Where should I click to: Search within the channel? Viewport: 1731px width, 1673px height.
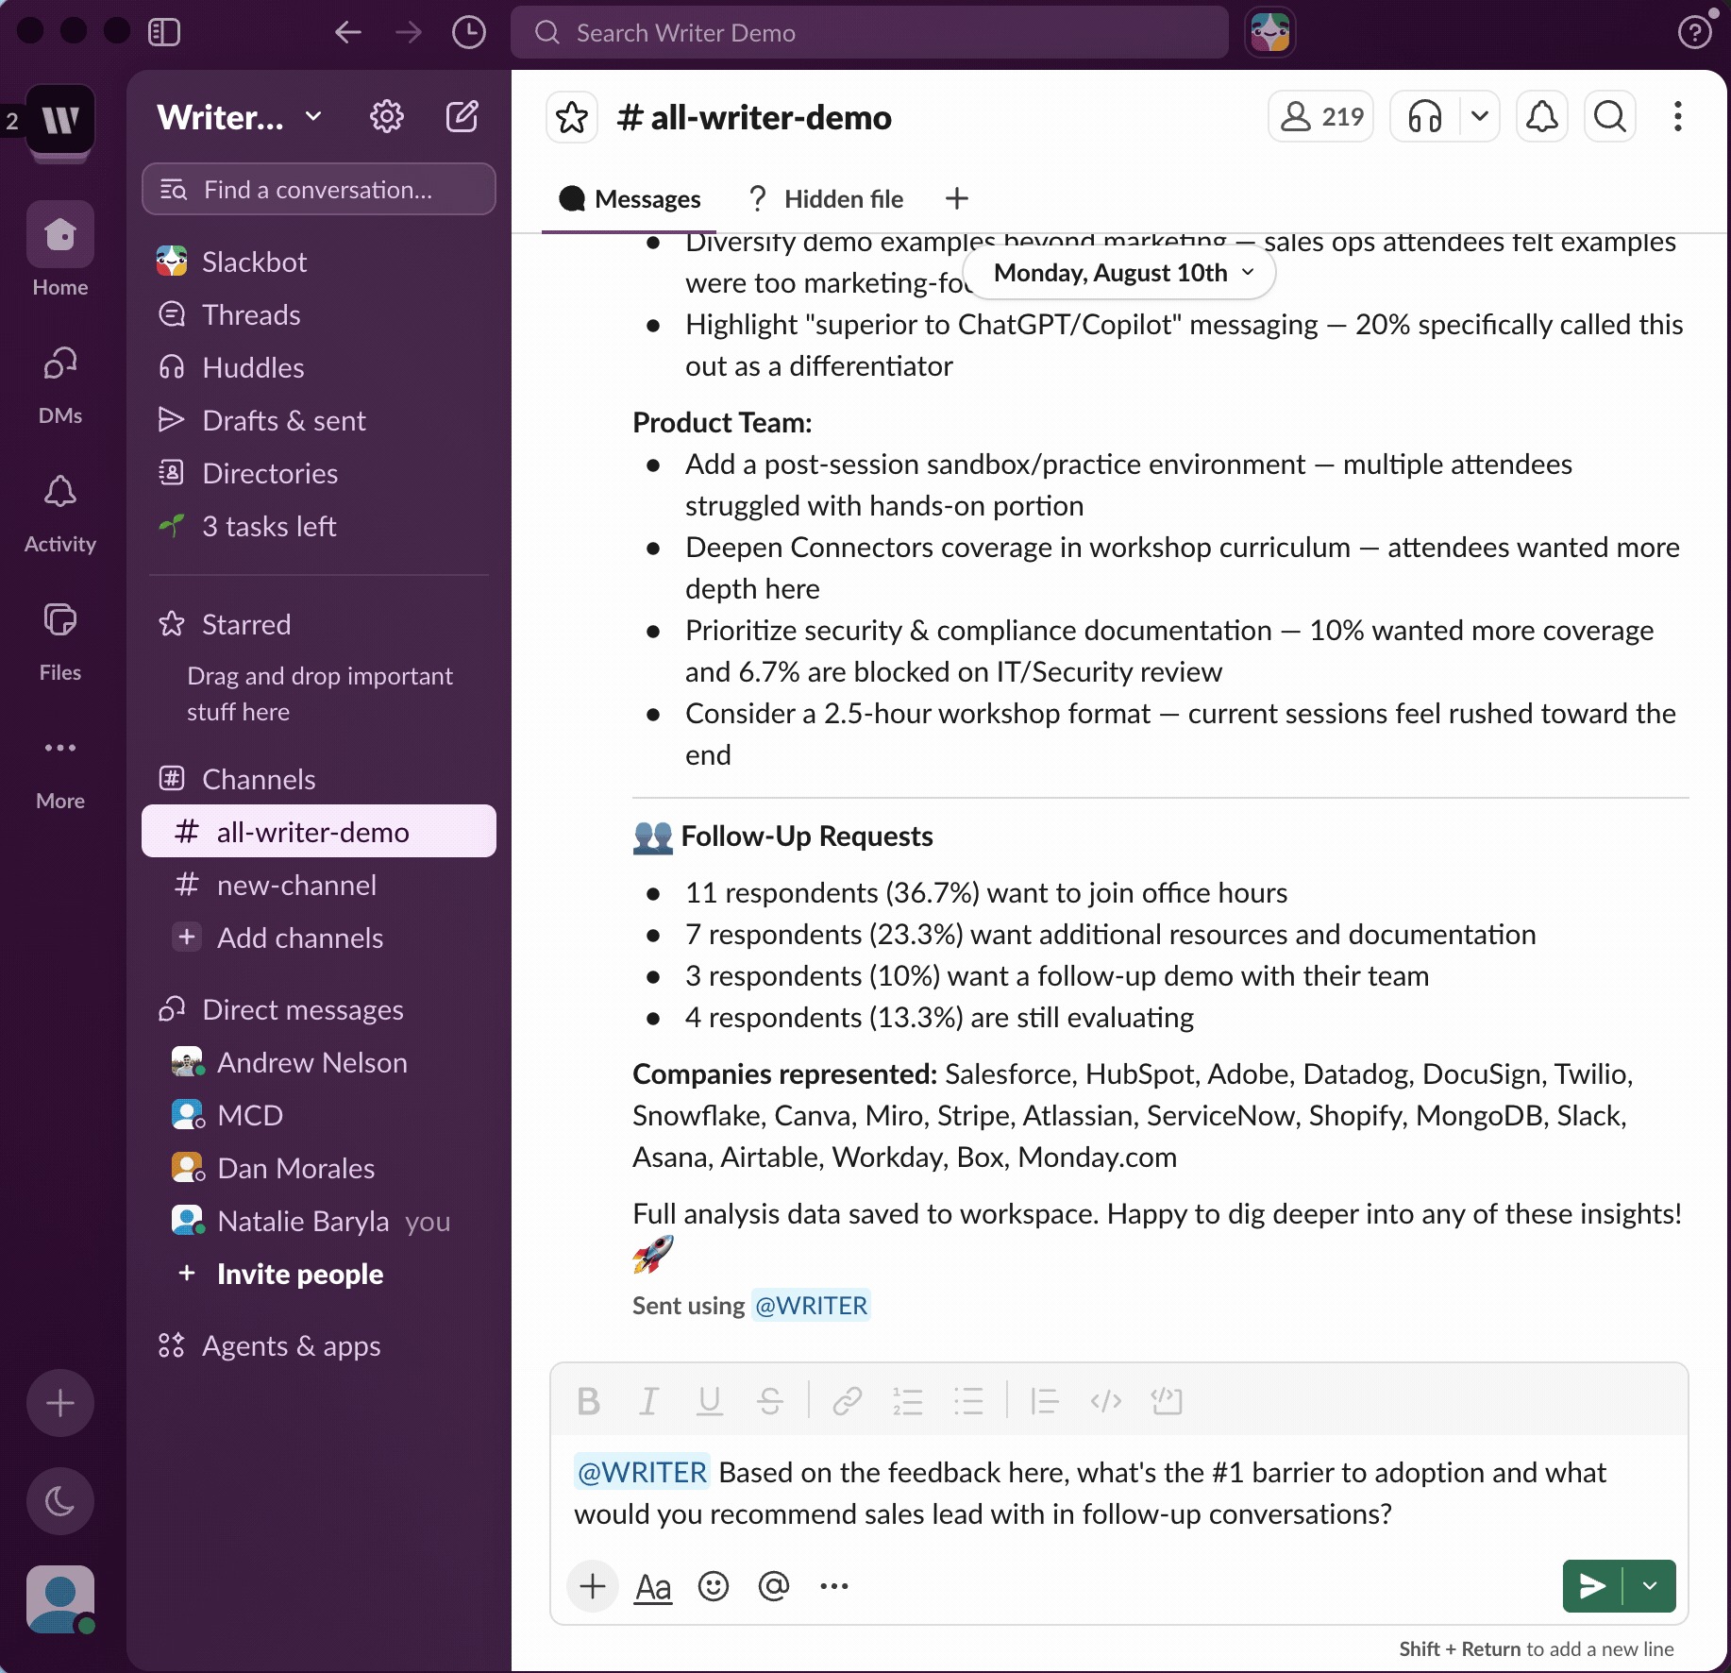[1610, 117]
